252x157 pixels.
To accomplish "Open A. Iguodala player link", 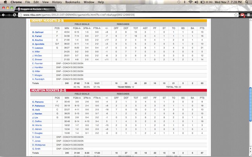I will click(x=38, y=44).
